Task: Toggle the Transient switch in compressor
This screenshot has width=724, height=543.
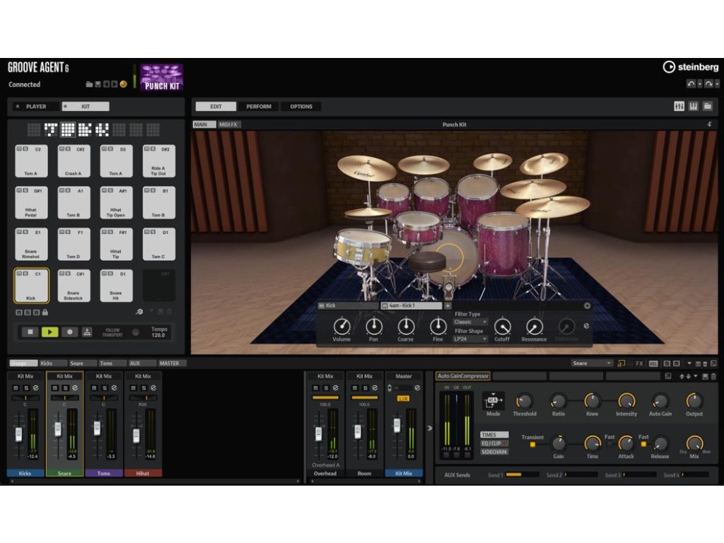Action: click(532, 444)
